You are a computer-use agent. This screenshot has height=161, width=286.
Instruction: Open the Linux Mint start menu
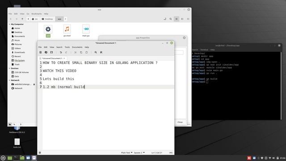coord(3,158)
